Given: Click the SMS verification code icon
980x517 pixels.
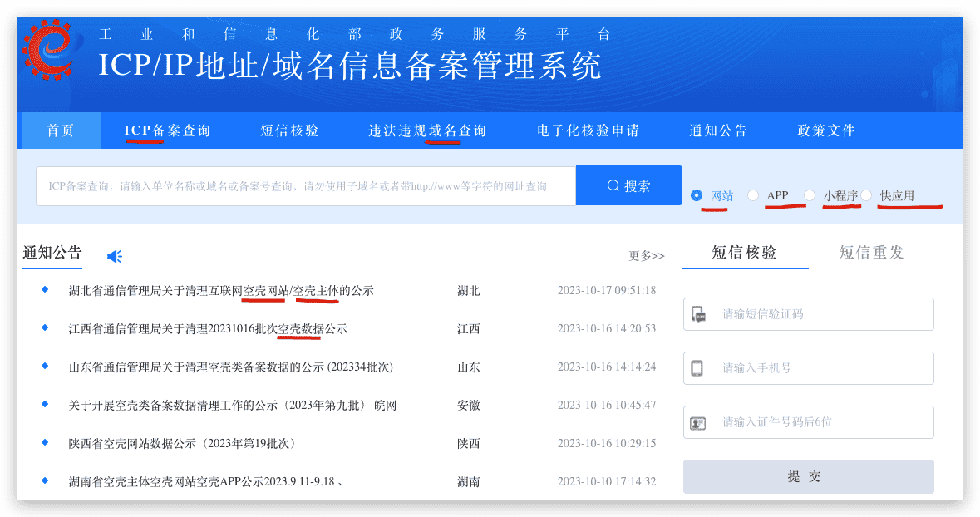Looking at the screenshot, I should pyautogui.click(x=698, y=314).
